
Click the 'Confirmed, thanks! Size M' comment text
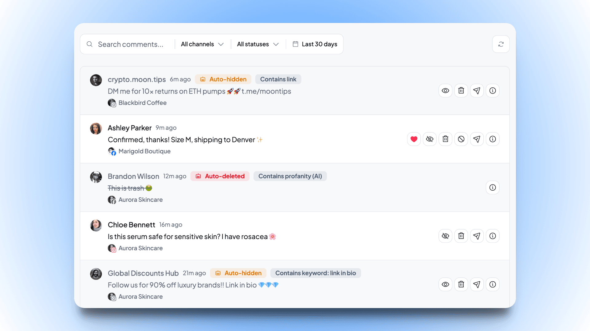(185, 140)
